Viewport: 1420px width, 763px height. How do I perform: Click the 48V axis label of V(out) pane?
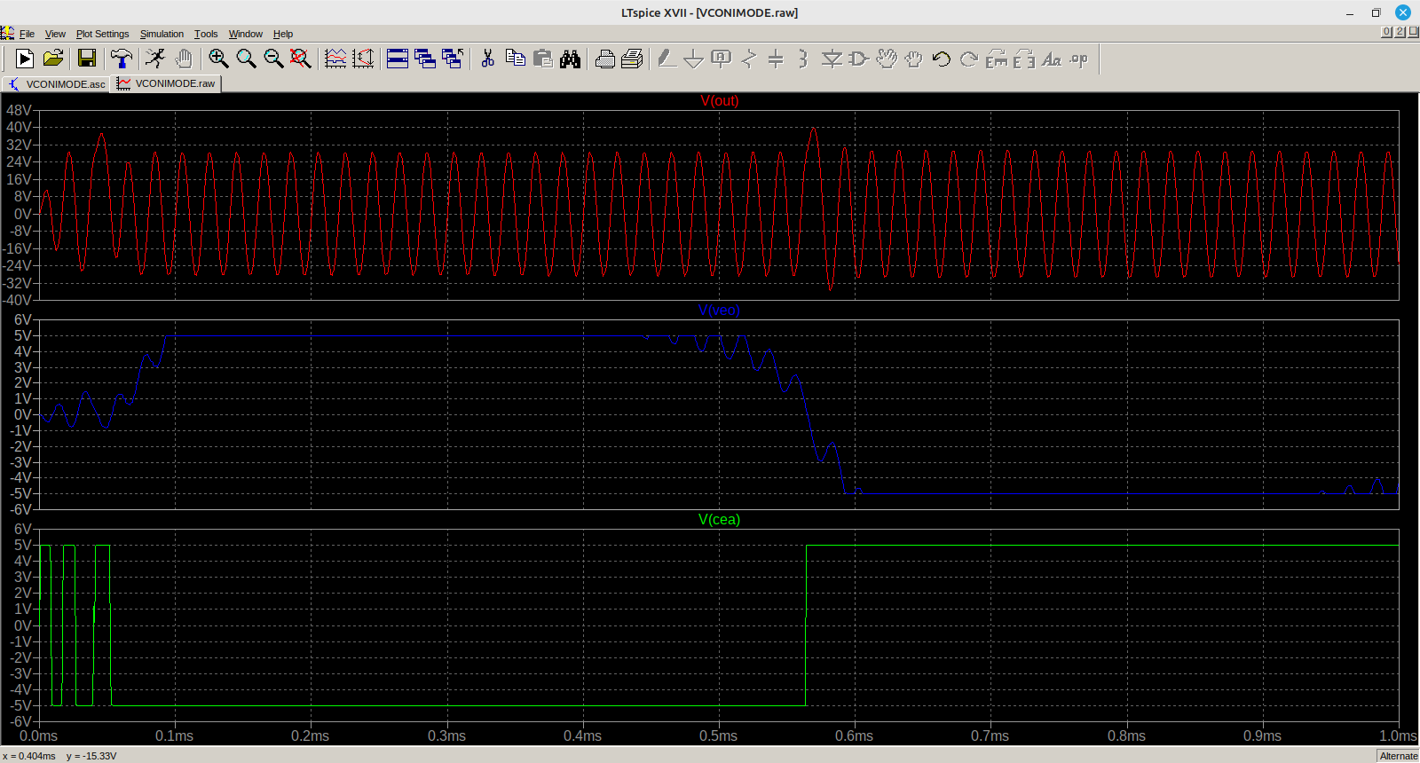click(19, 111)
